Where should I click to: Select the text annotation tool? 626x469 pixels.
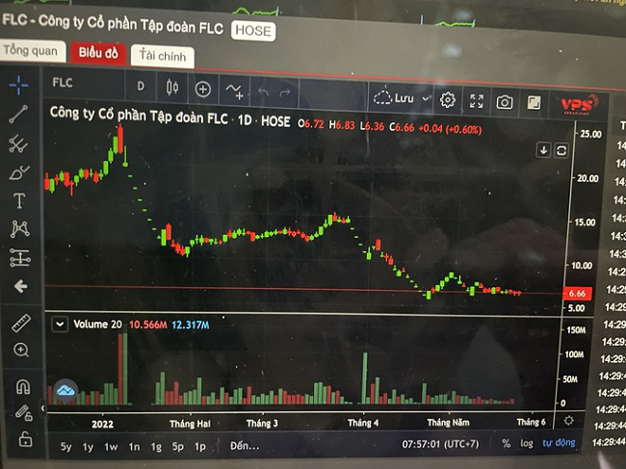[x=19, y=200]
